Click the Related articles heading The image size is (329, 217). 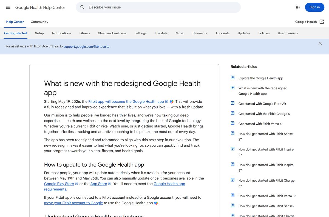pyautogui.click(x=244, y=67)
